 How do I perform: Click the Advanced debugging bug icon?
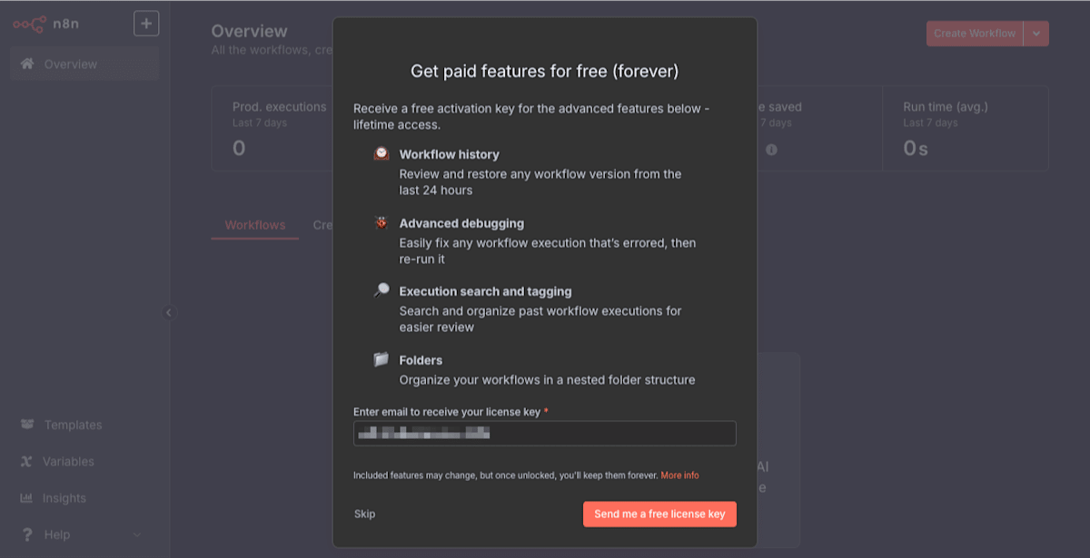click(x=381, y=222)
